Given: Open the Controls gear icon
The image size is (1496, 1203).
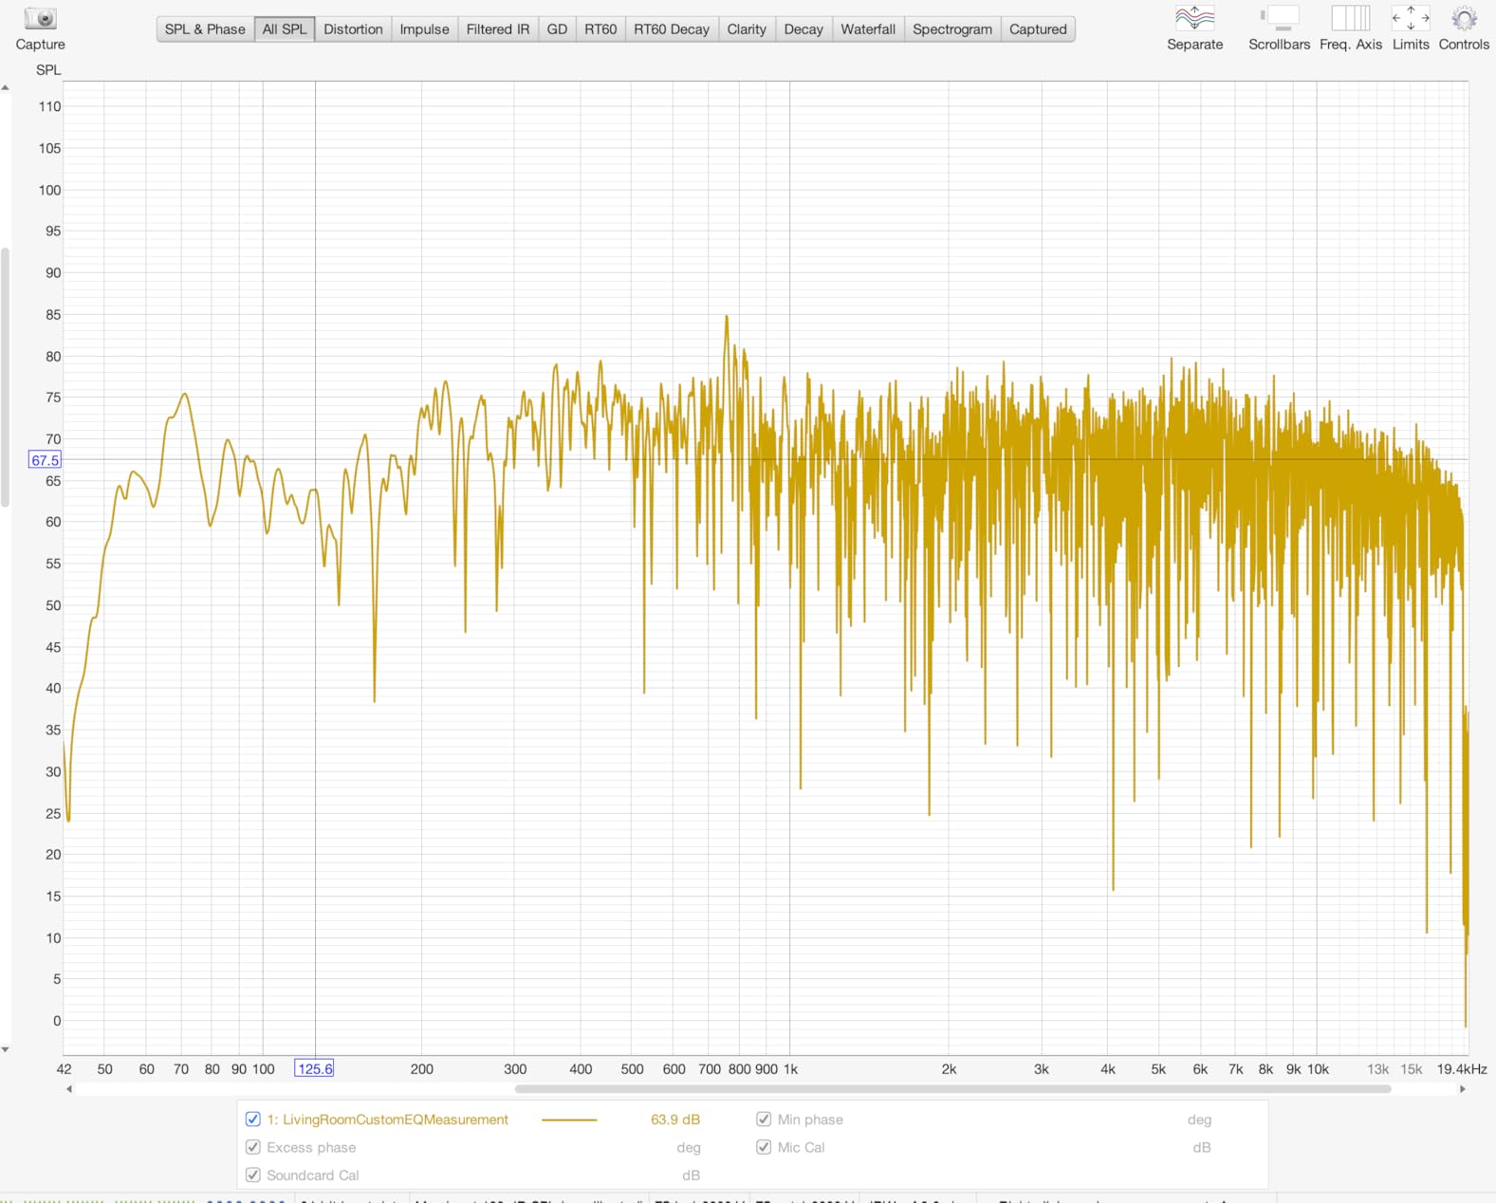Looking at the screenshot, I should click(1464, 18).
